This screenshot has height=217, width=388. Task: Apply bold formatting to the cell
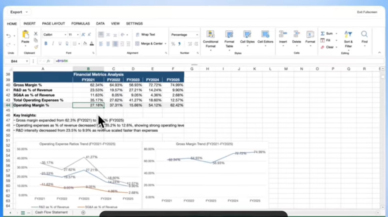click(46, 43)
